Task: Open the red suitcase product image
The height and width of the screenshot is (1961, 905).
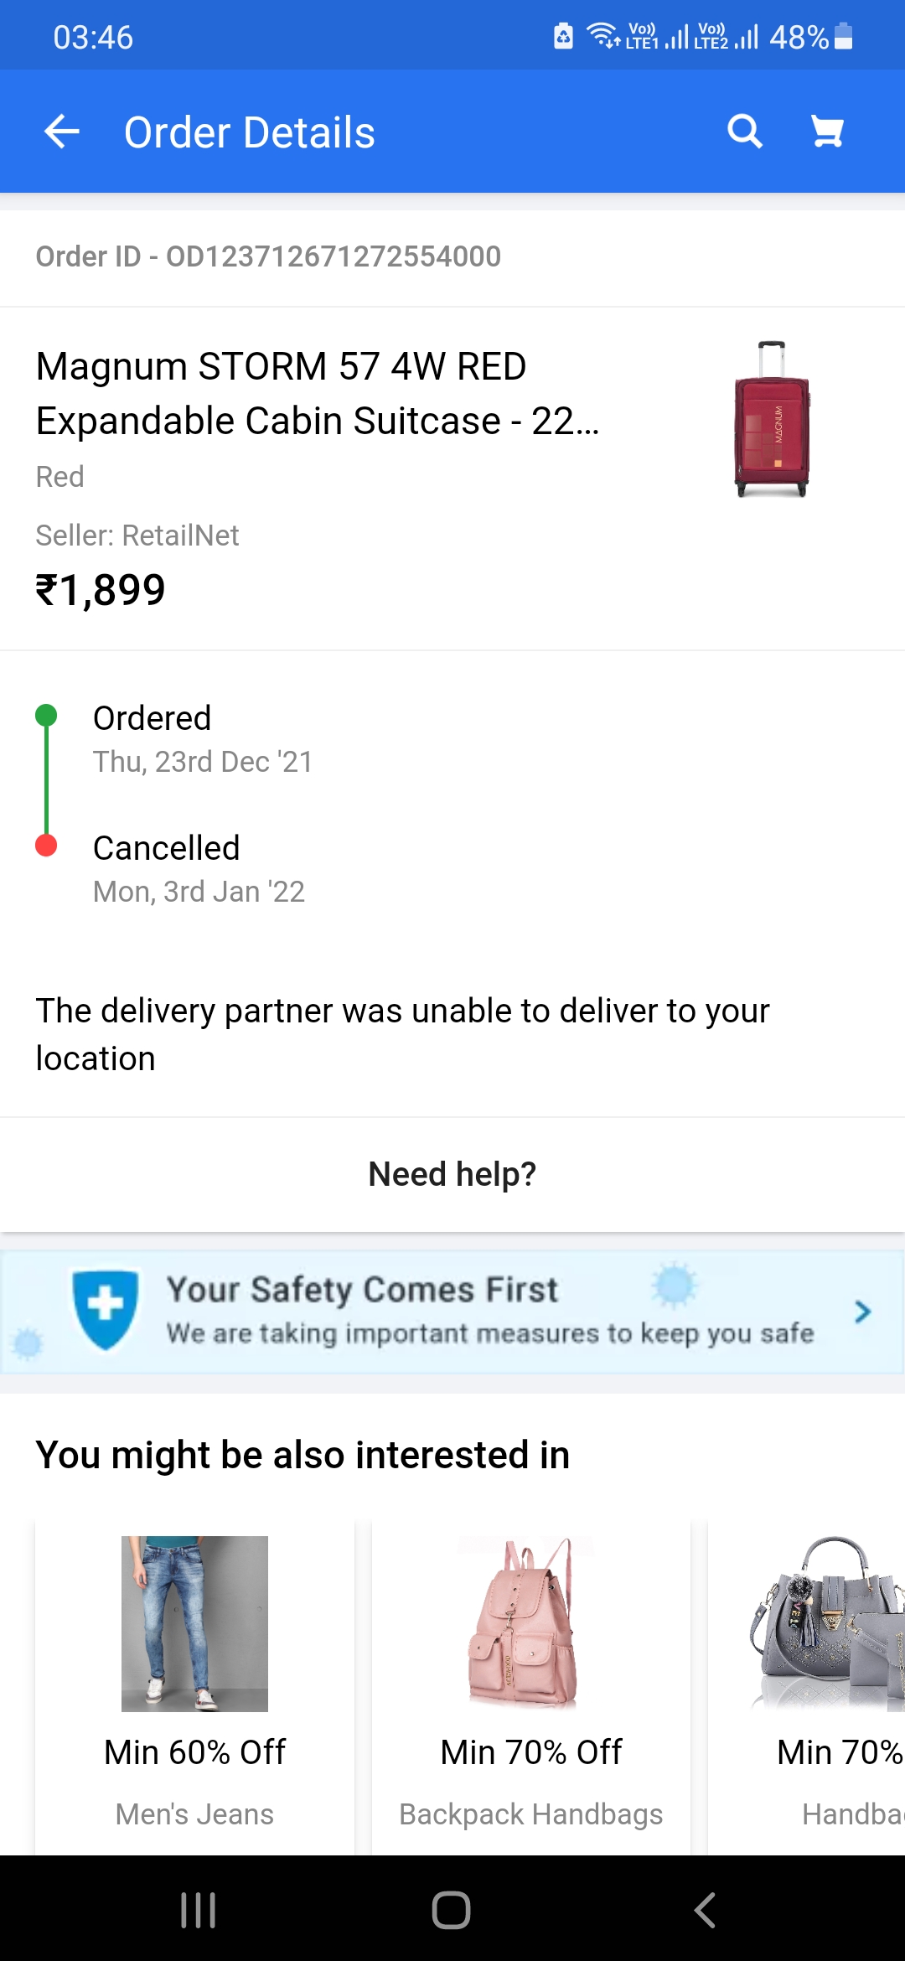Action: tap(772, 419)
